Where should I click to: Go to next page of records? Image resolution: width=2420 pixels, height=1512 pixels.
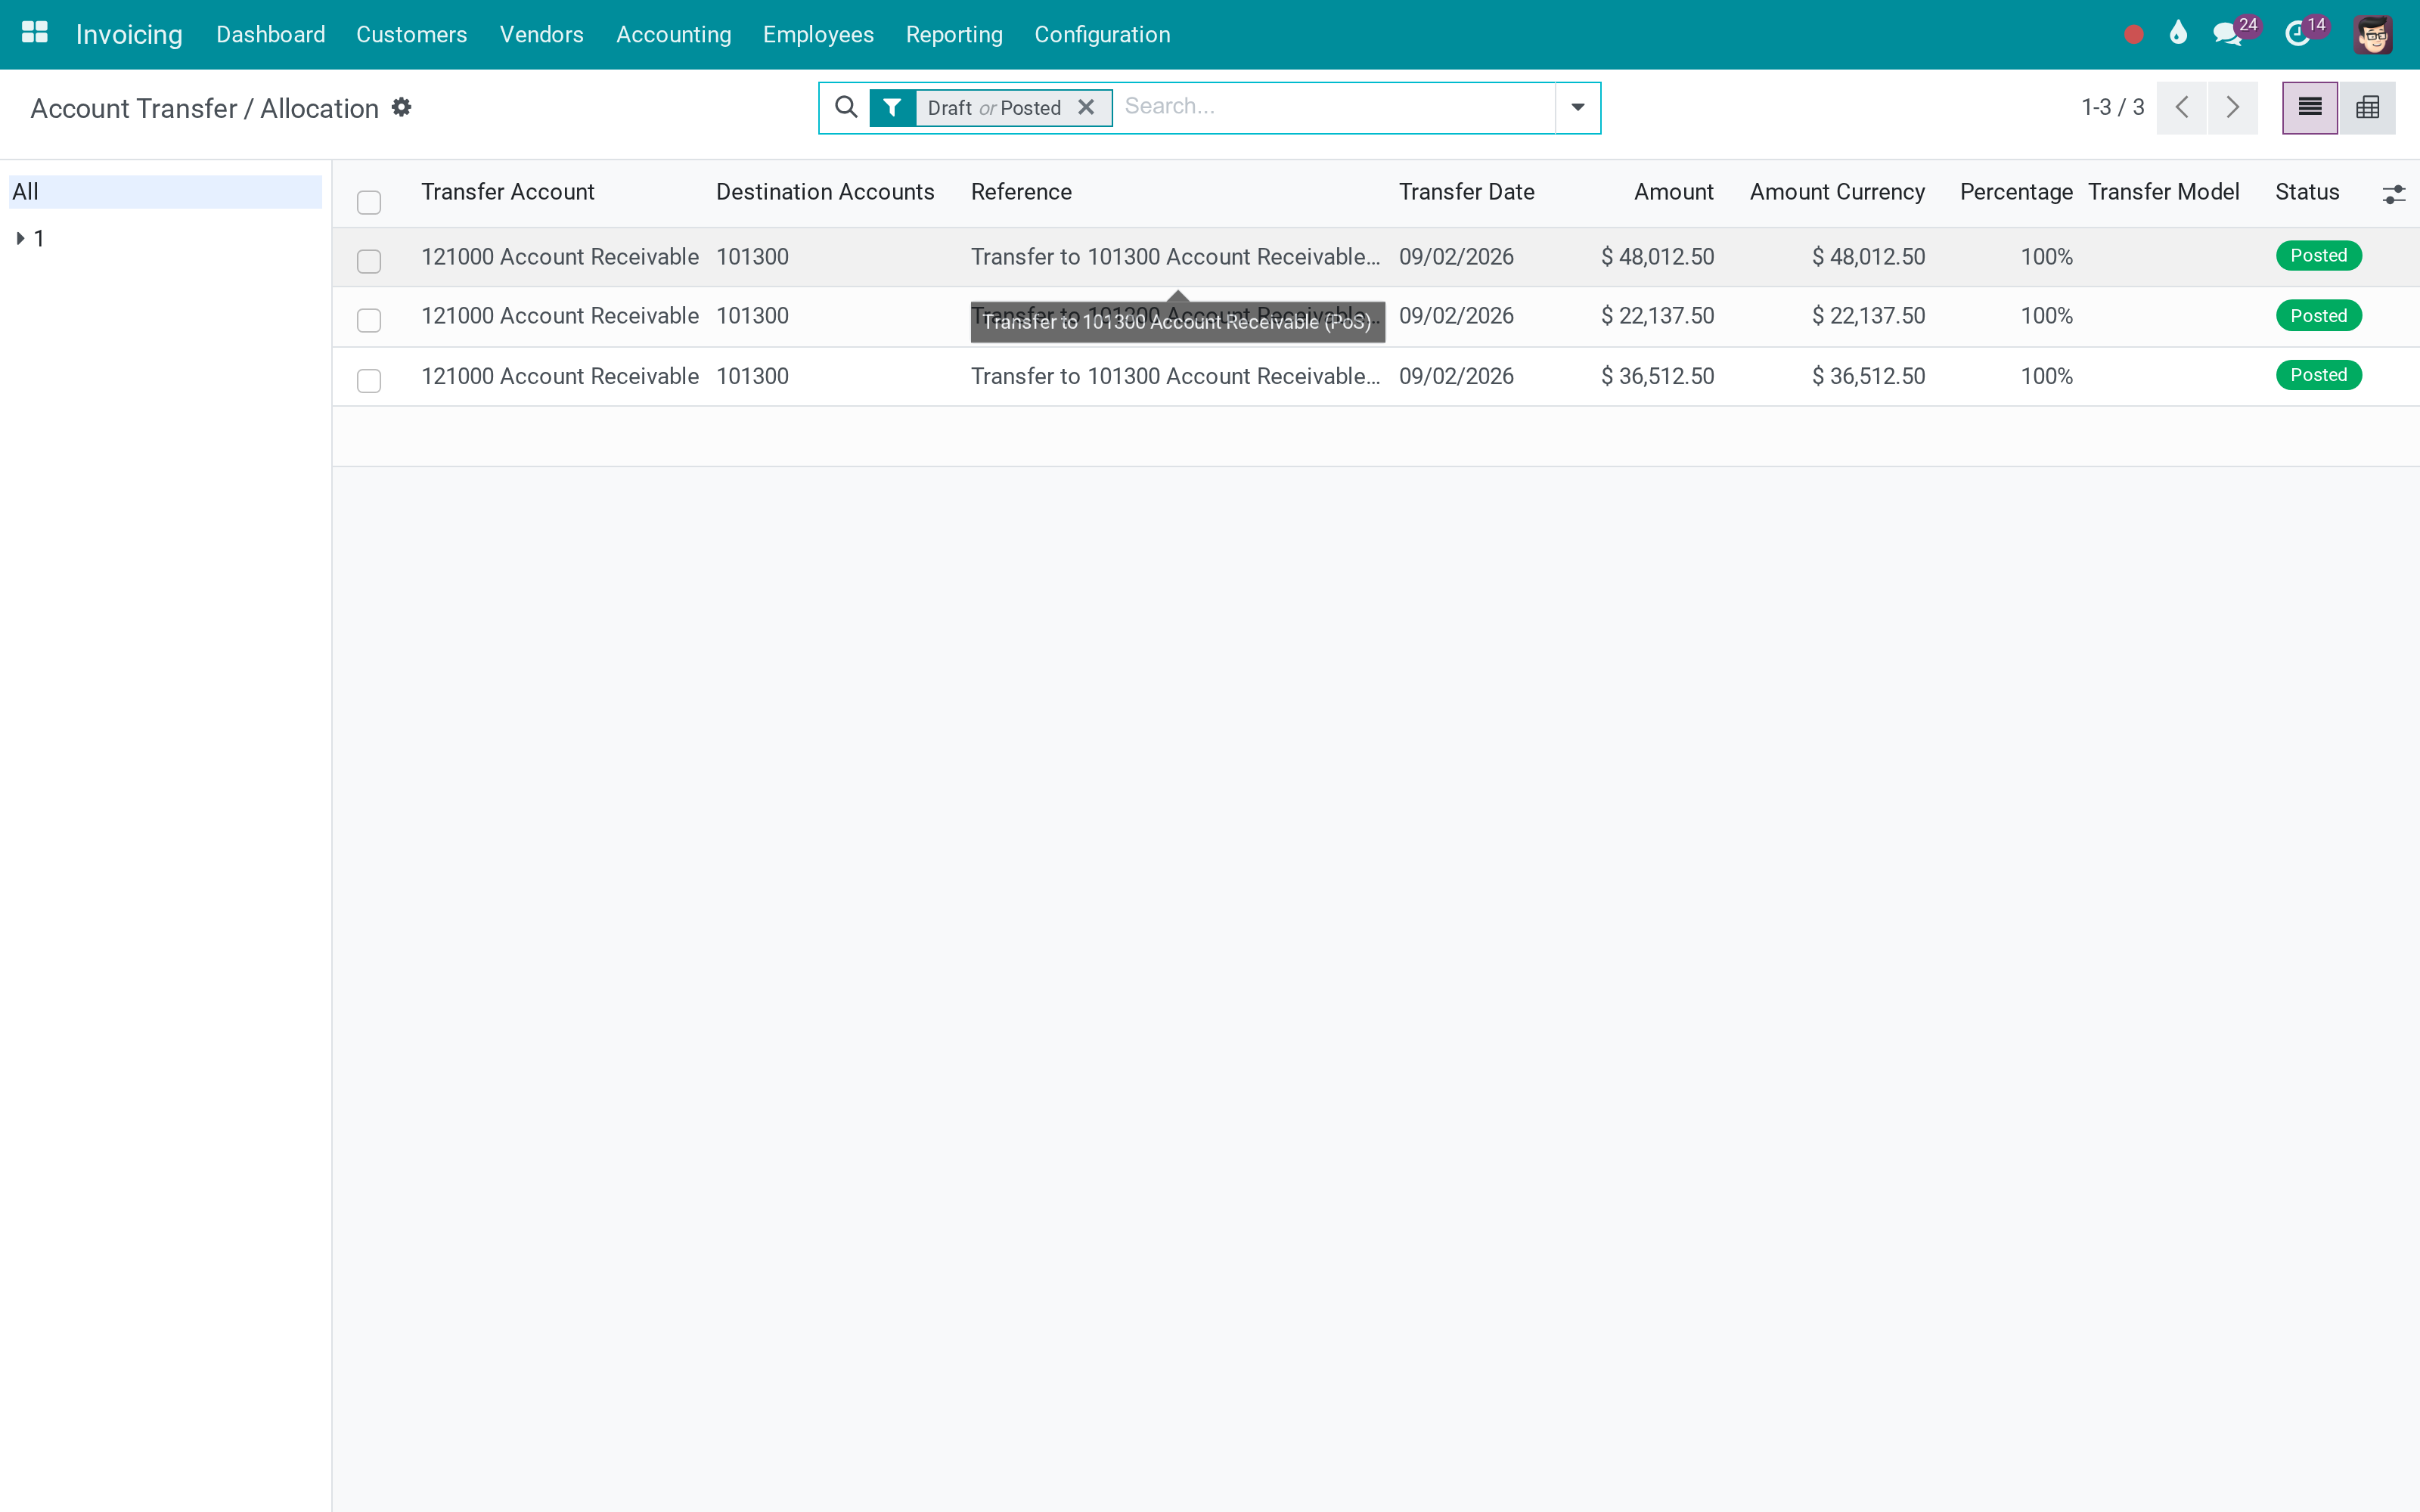click(x=2232, y=107)
